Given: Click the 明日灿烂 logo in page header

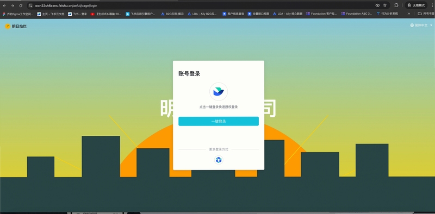Looking at the screenshot, I should [x=16, y=26].
